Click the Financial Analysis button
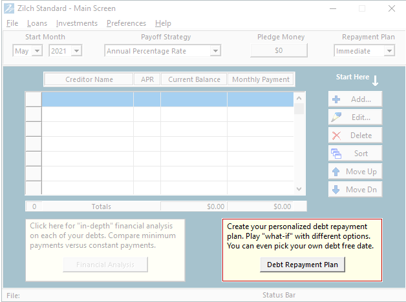This screenshot has height=302, width=406. 105,265
